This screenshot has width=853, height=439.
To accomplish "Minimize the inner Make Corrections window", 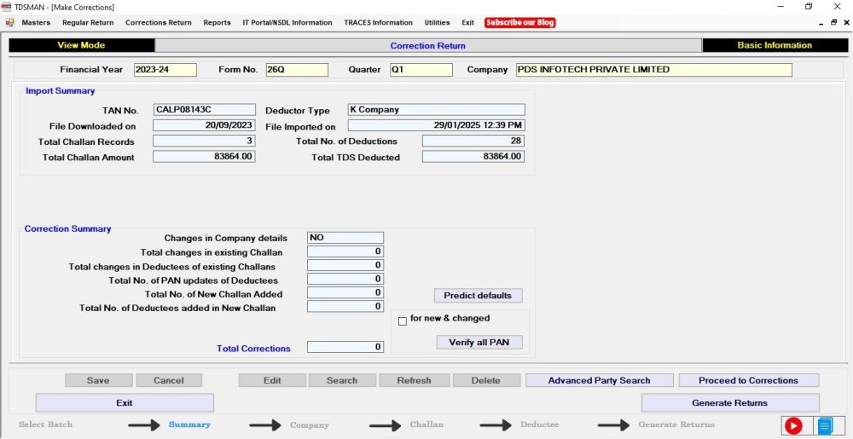I will pyautogui.click(x=821, y=23).
